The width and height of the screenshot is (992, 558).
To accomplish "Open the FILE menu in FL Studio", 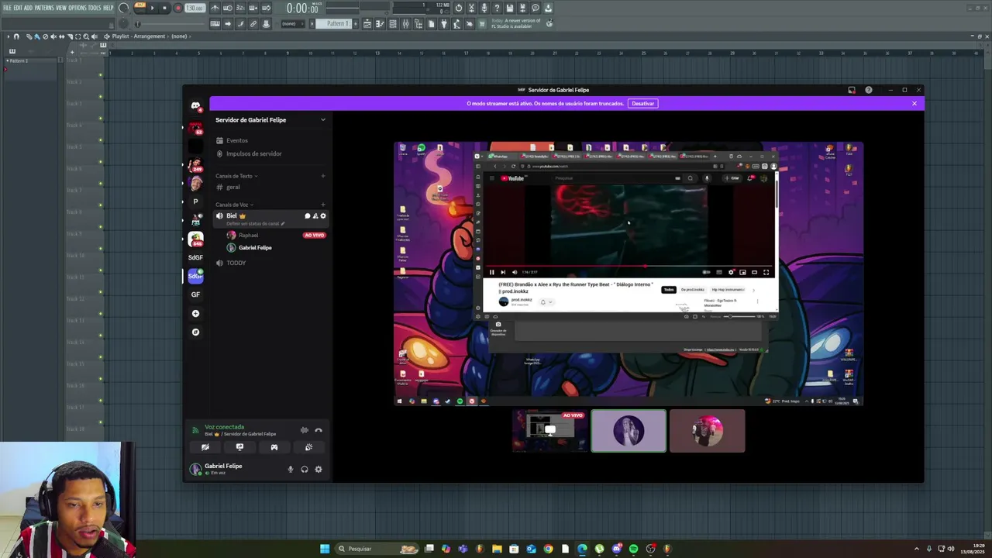I will point(7,8).
